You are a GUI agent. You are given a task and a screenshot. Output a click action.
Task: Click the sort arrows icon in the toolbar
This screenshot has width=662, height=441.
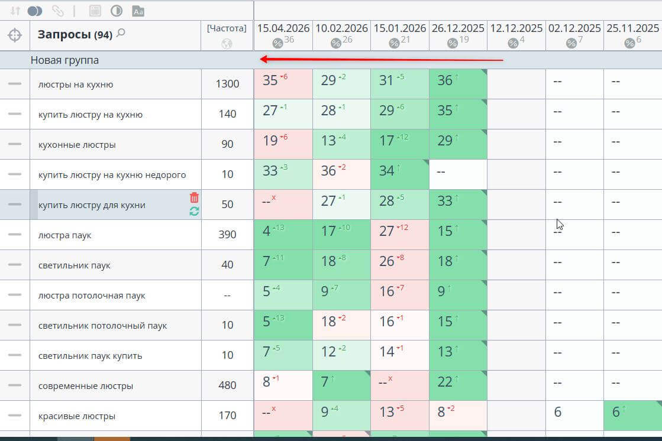coord(15,11)
